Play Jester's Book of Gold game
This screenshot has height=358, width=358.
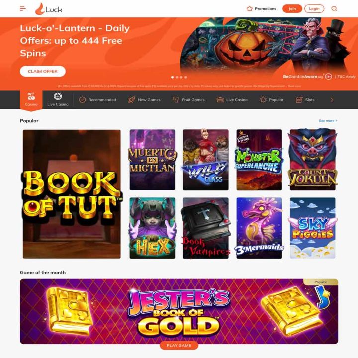tap(179, 345)
